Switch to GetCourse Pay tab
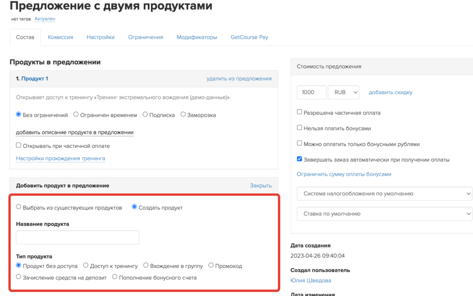Image resolution: width=473 pixels, height=296 pixels. tap(249, 37)
